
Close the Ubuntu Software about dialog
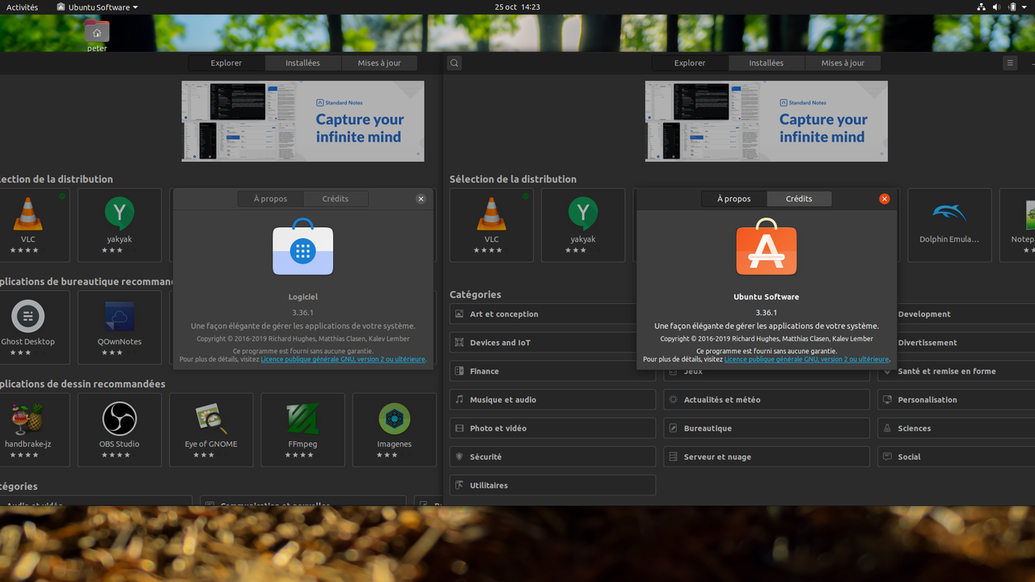tap(885, 199)
